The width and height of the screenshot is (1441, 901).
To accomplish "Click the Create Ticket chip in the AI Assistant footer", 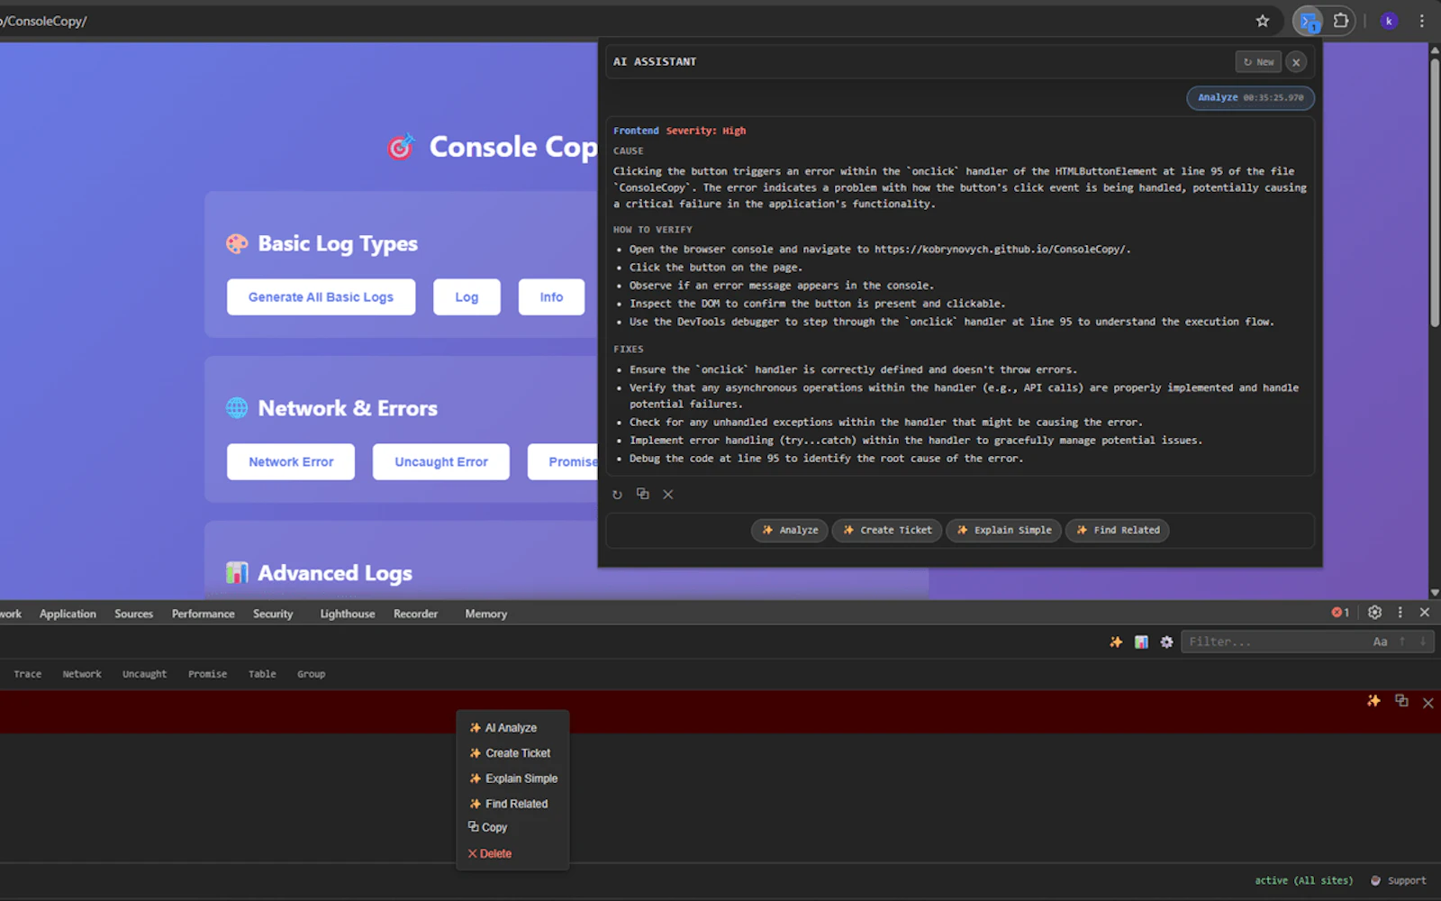I will (x=887, y=530).
